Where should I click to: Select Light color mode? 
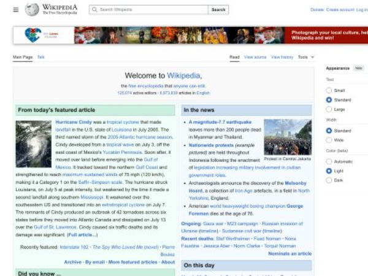tap(329, 171)
